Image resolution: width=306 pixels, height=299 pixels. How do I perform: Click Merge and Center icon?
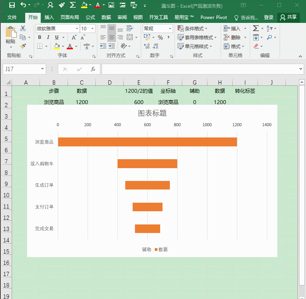click(130, 37)
